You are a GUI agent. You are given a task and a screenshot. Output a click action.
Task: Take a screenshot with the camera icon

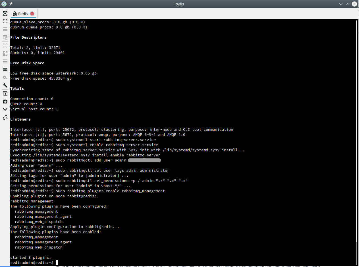pos(5,102)
